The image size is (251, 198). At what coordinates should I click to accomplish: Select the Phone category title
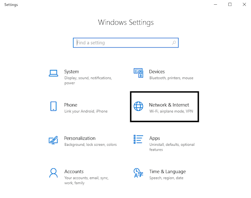pos(71,105)
